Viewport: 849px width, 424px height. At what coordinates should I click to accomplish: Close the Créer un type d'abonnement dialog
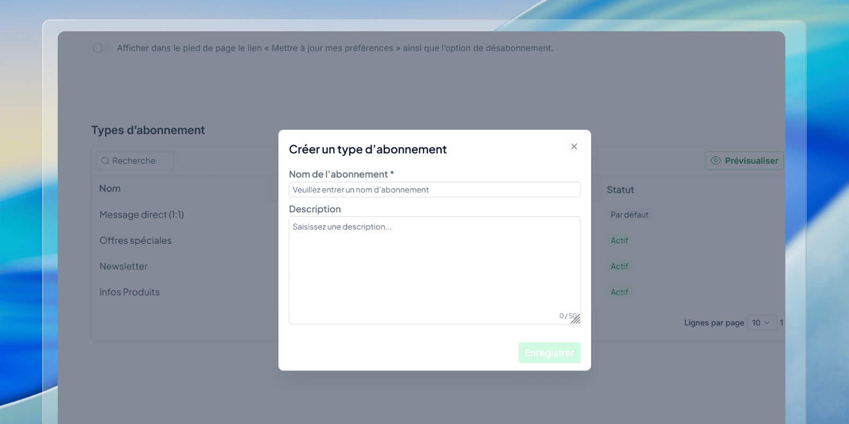pyautogui.click(x=574, y=147)
